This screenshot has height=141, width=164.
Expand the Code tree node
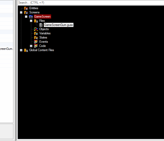(x=31, y=46)
